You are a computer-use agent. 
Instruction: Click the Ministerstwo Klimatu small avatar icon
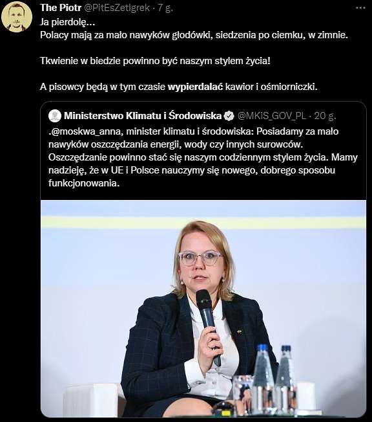pos(55,116)
